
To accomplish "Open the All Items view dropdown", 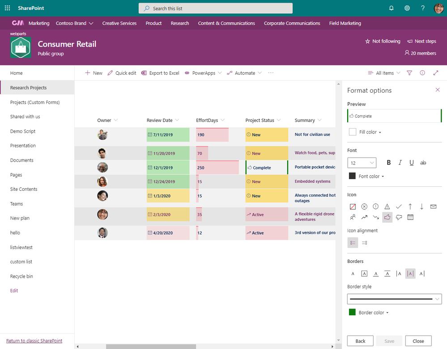I will tap(384, 73).
